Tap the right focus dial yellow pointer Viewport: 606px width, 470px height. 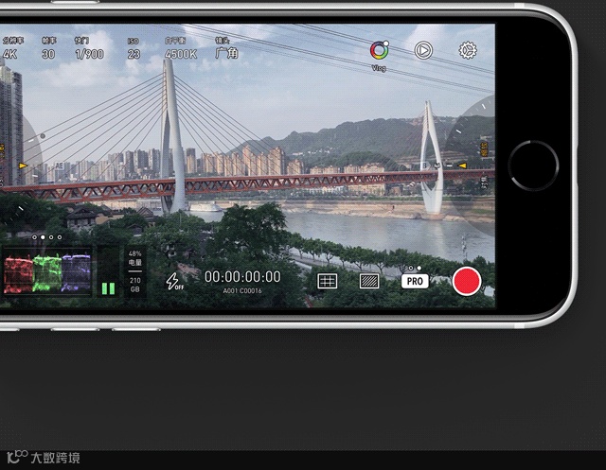[x=462, y=165]
